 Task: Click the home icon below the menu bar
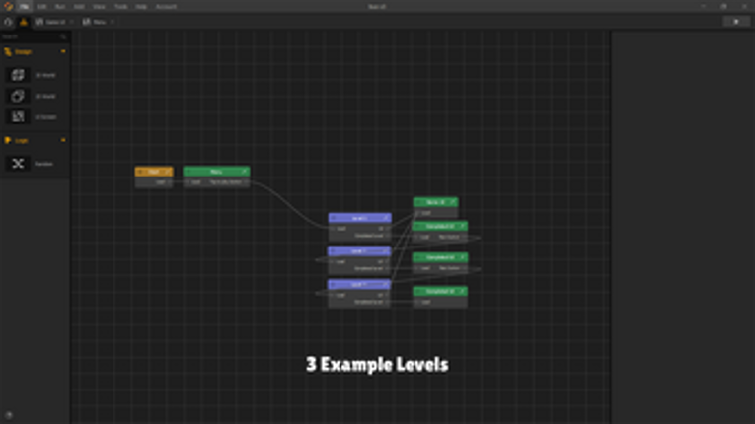pyautogui.click(x=9, y=22)
